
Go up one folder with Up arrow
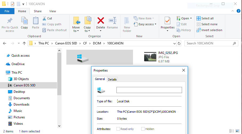[24, 43]
